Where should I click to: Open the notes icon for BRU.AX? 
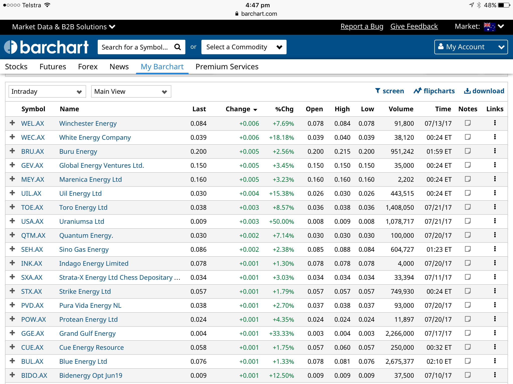[468, 151]
